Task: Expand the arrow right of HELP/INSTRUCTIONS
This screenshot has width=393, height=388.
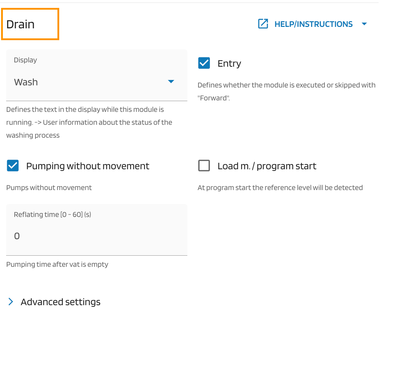Action: point(364,24)
